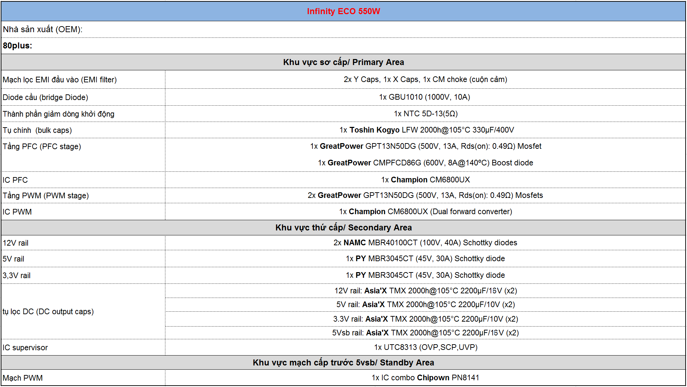Click the NTC 5D-13 value cell

(x=425, y=113)
